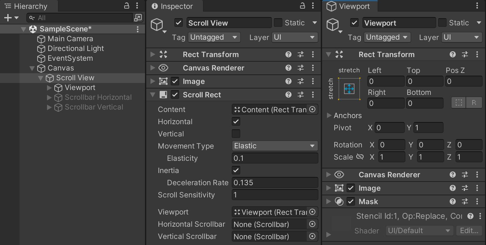Toggle Scroll View active checkbox
The image size is (486, 245).
click(179, 23)
